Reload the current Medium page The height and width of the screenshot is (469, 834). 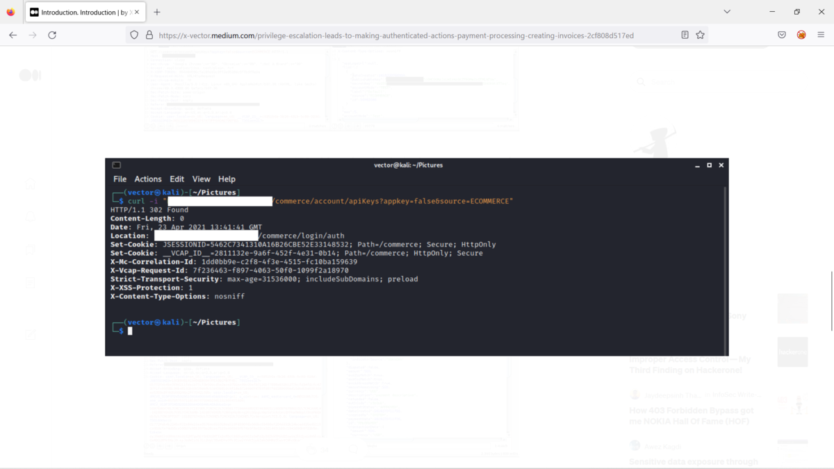(52, 35)
